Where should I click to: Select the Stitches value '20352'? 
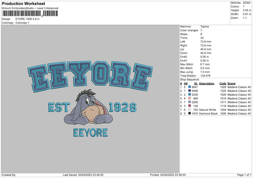pyautogui.click(x=247, y=3)
